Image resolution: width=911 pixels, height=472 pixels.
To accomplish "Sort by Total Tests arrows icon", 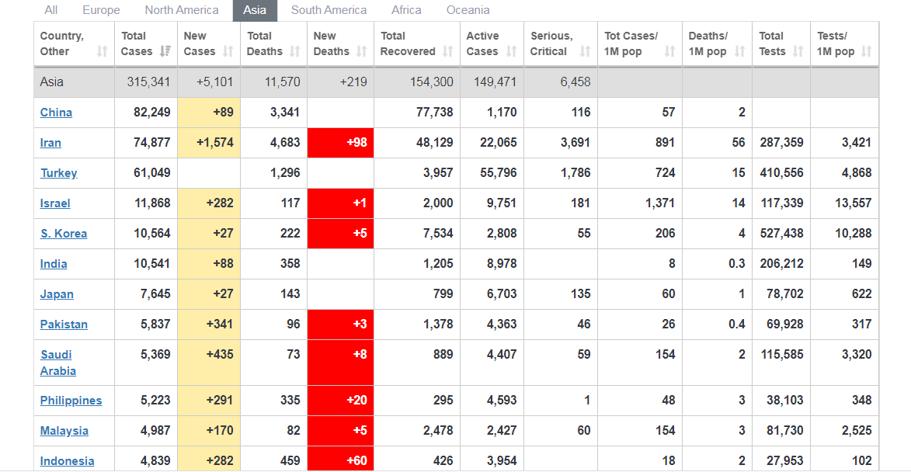I will [799, 51].
